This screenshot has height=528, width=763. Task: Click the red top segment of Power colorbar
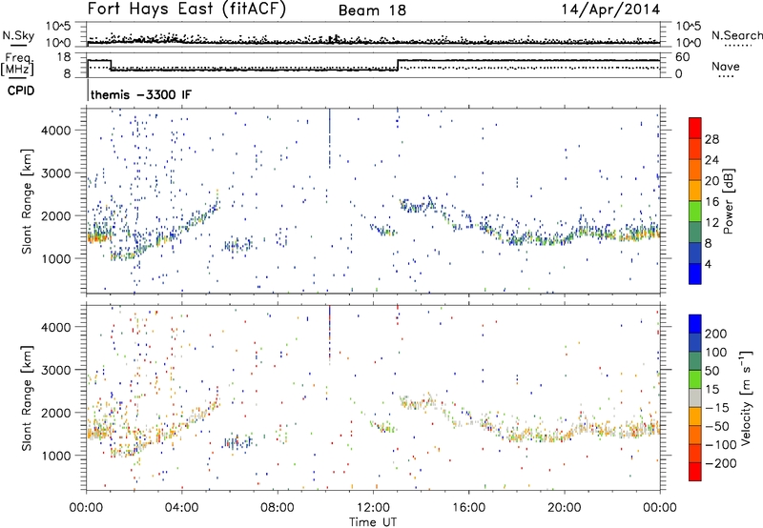pos(695,128)
